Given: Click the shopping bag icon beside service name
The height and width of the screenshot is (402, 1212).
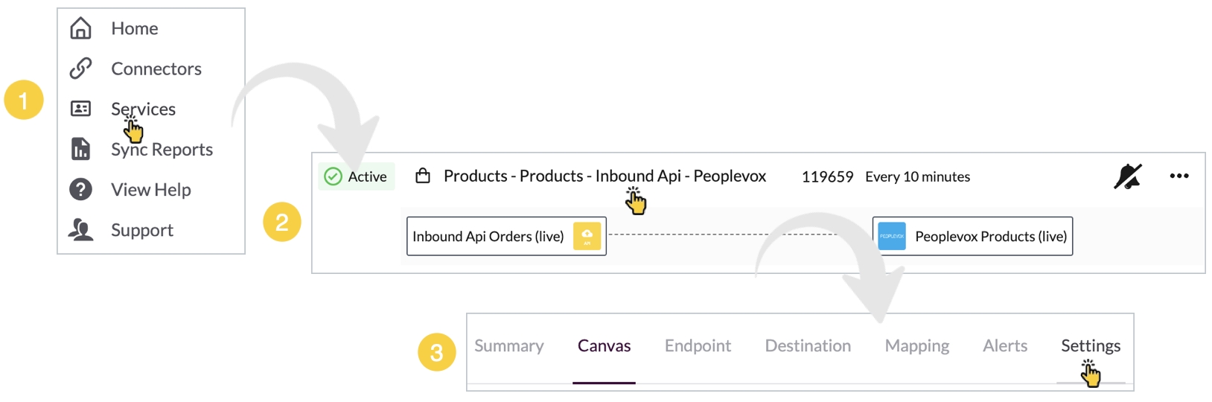Looking at the screenshot, I should pyautogui.click(x=423, y=176).
